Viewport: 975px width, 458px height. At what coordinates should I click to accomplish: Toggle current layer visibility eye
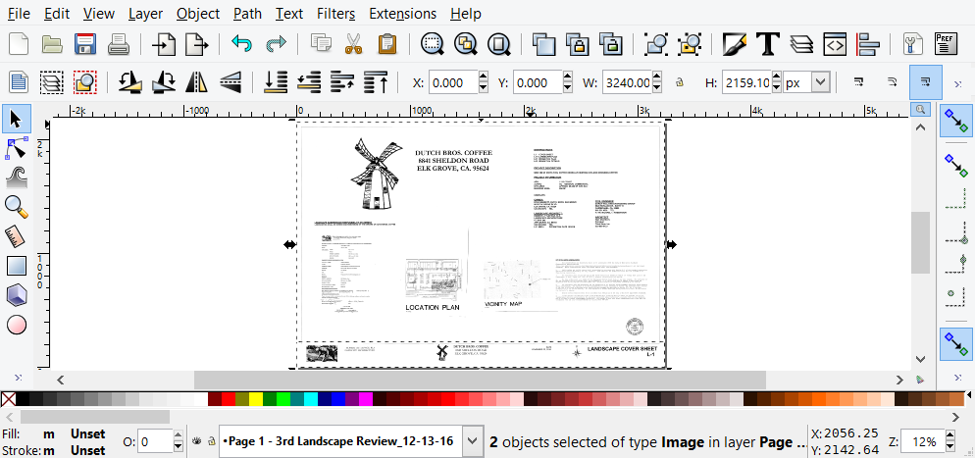point(196,441)
